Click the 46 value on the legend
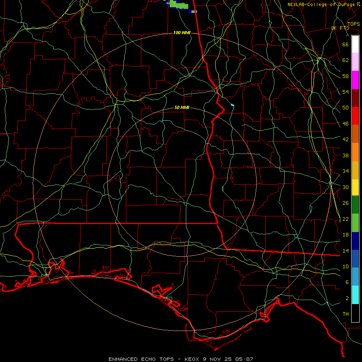 coord(346,124)
